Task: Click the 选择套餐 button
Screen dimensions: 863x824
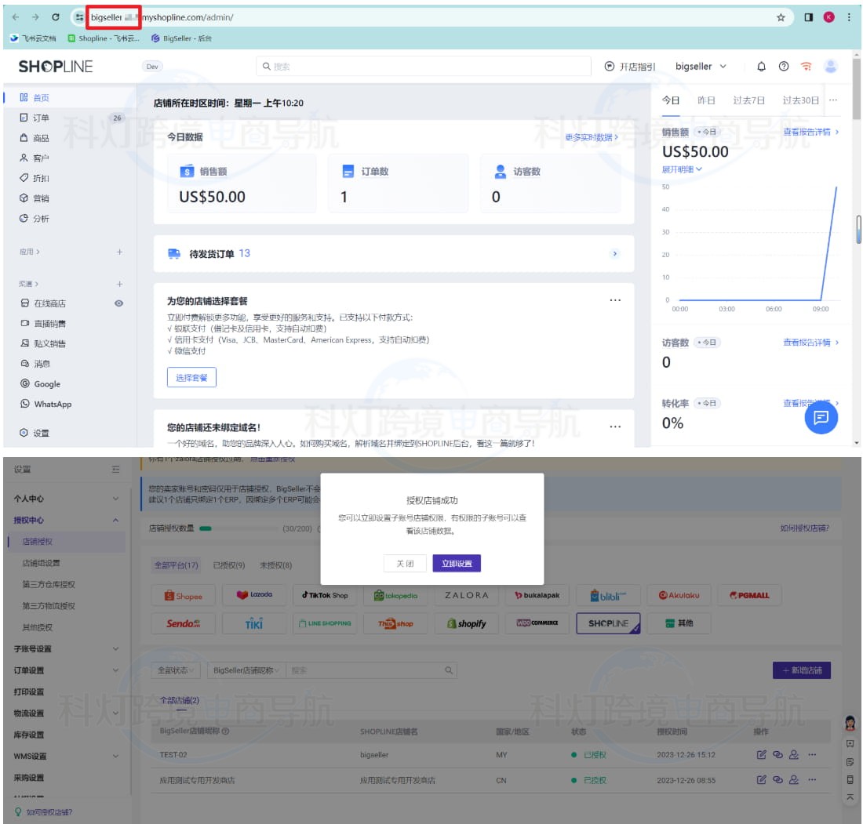Action: pos(191,378)
